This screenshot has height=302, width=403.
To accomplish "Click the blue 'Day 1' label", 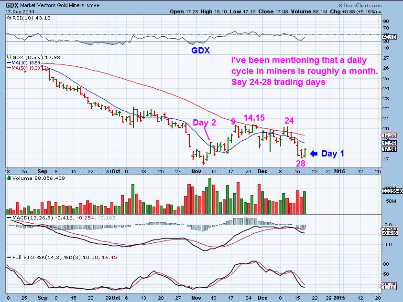I will (333, 154).
